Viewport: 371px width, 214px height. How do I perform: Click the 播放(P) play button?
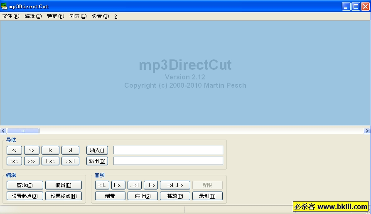tap(175, 196)
